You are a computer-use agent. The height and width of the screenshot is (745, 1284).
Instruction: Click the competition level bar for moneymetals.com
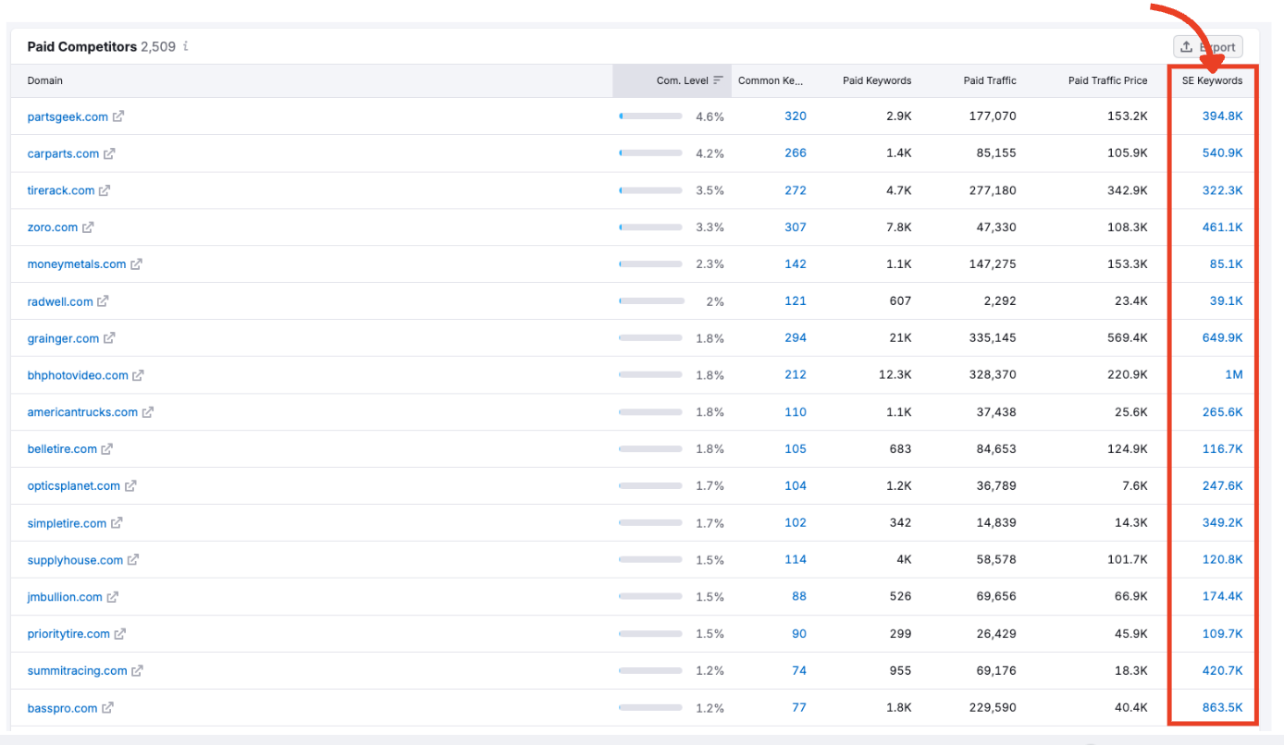coord(650,263)
